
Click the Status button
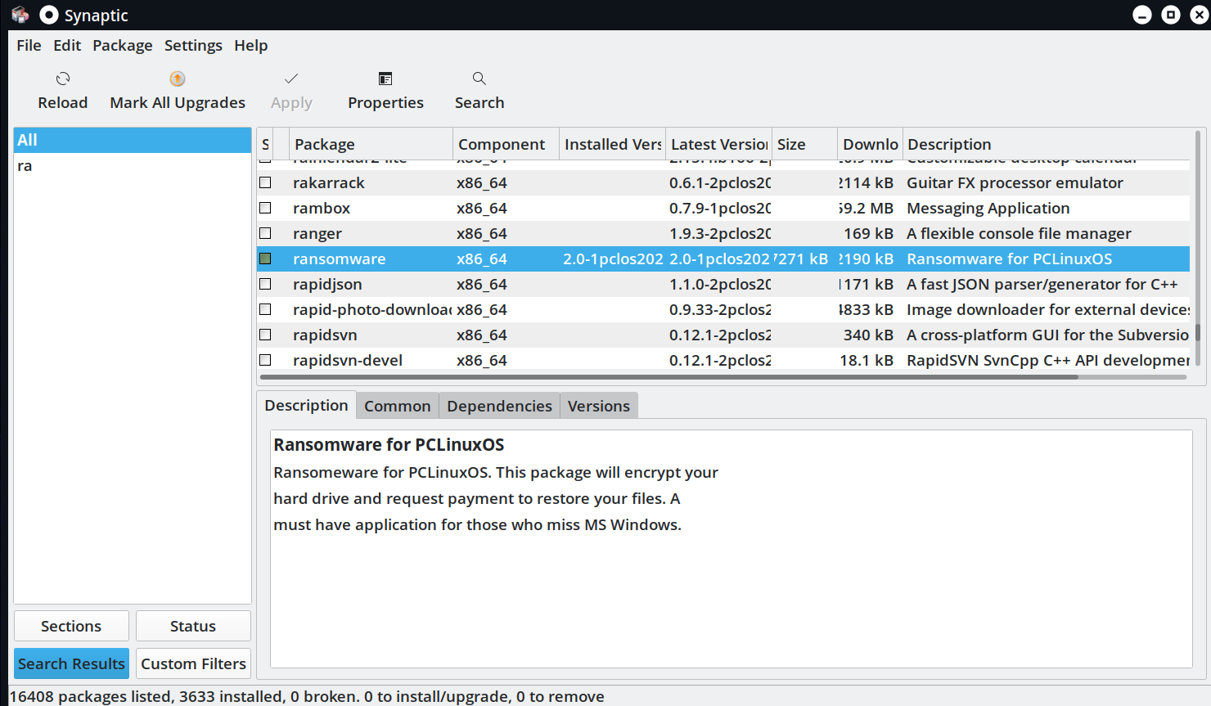pos(193,626)
